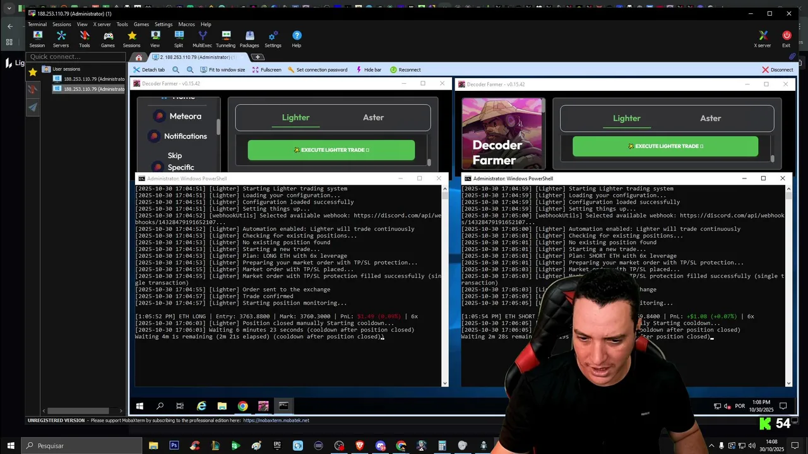Click Execute Lighter Trade in left window
The image size is (808, 454).
coord(331,150)
